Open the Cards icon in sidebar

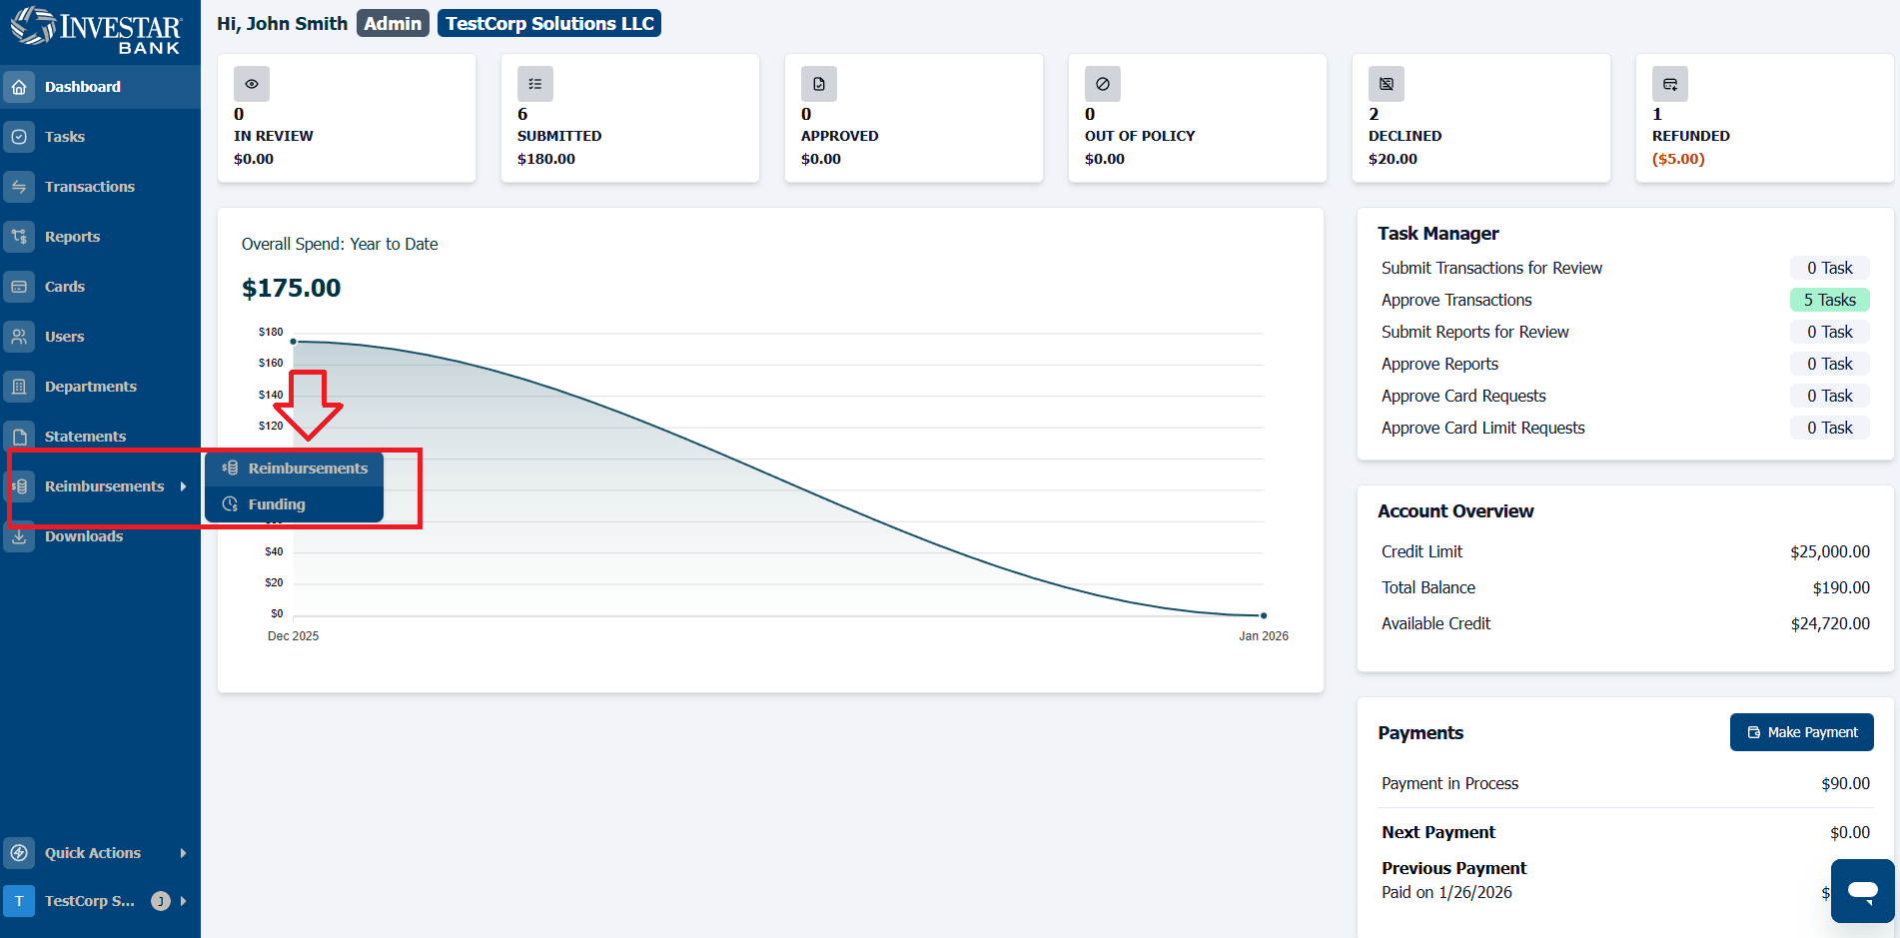tap(19, 287)
